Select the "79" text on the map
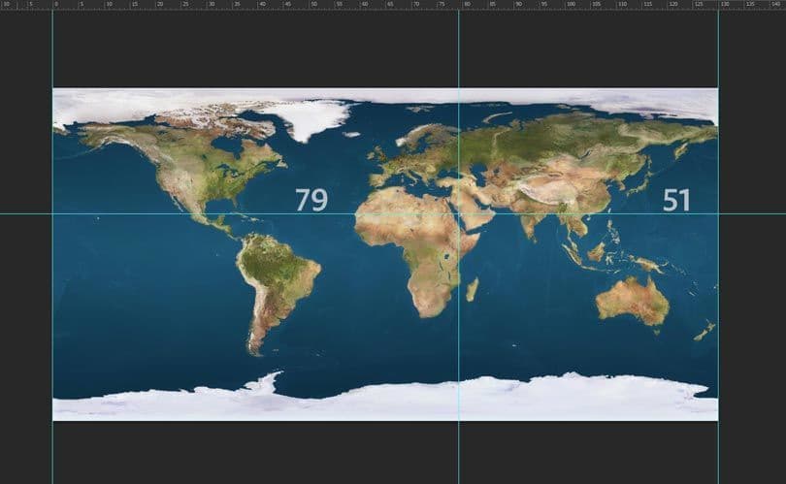 [x=311, y=200]
